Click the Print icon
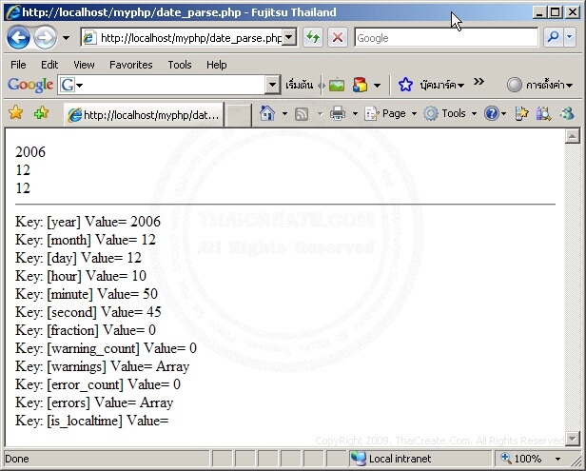This screenshot has height=471, width=586. 338,113
